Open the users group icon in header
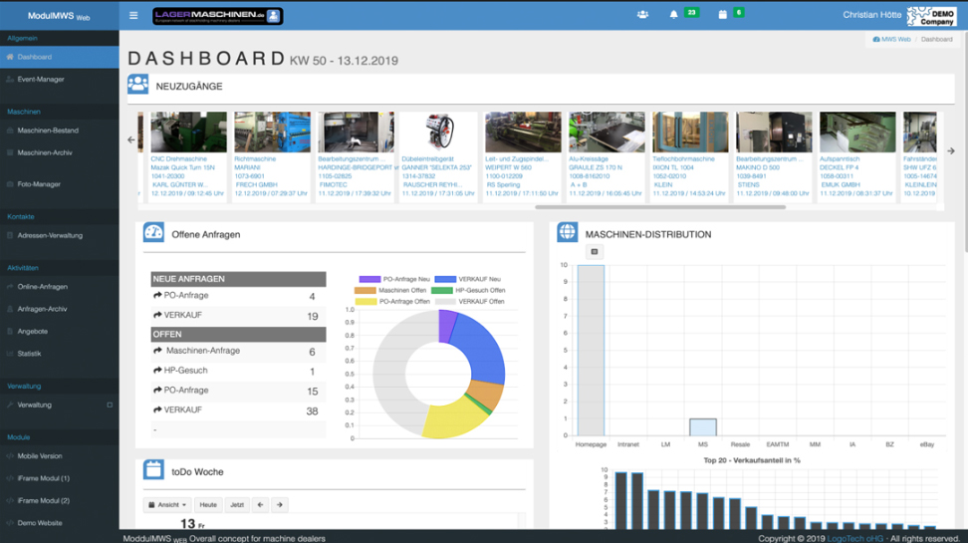968x543 pixels. [642, 15]
